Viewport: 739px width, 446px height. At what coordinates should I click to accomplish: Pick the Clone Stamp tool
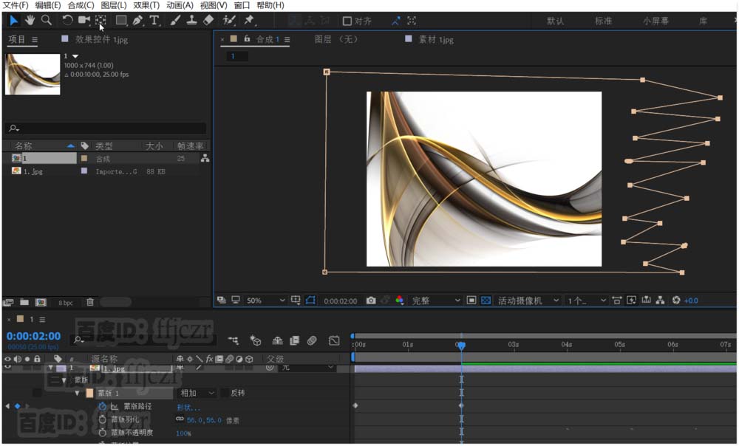[191, 20]
